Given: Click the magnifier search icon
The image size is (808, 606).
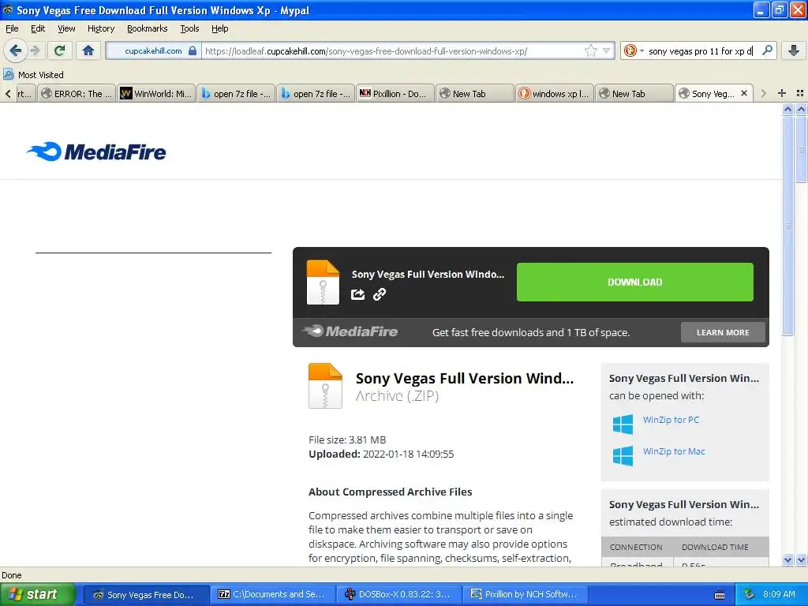Looking at the screenshot, I should point(767,50).
